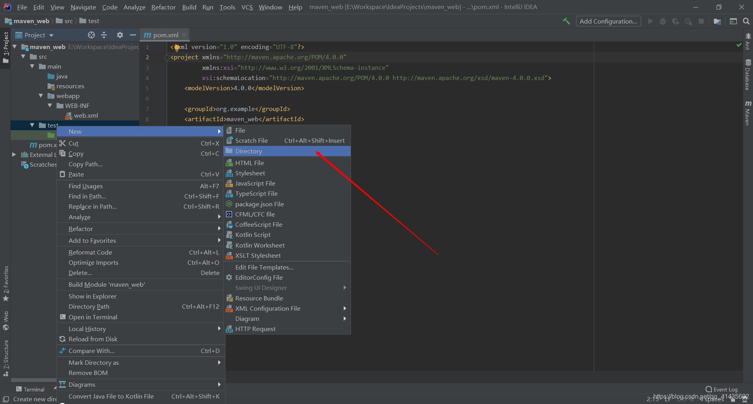The height and width of the screenshot is (404, 753).
Task: Select Kotlin Script in submenu
Action: click(287, 235)
